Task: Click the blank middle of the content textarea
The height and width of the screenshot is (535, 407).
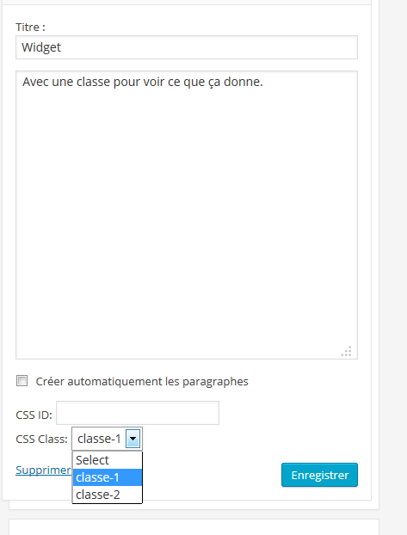Action: [187, 215]
